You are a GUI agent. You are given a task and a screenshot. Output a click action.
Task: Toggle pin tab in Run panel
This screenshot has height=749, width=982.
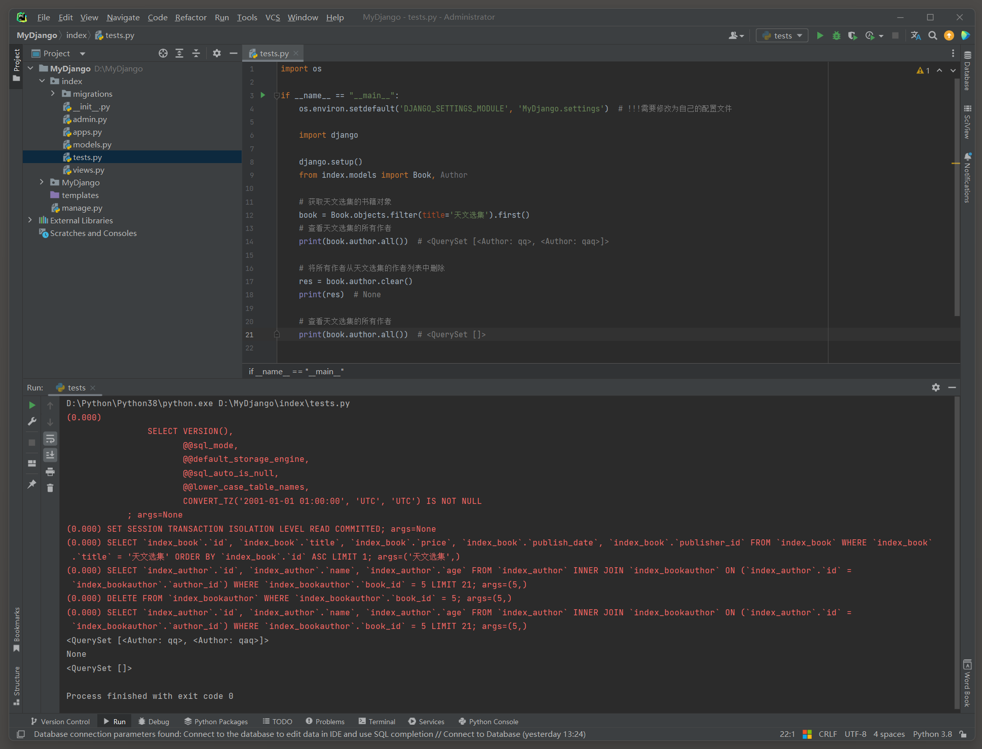coord(32,484)
